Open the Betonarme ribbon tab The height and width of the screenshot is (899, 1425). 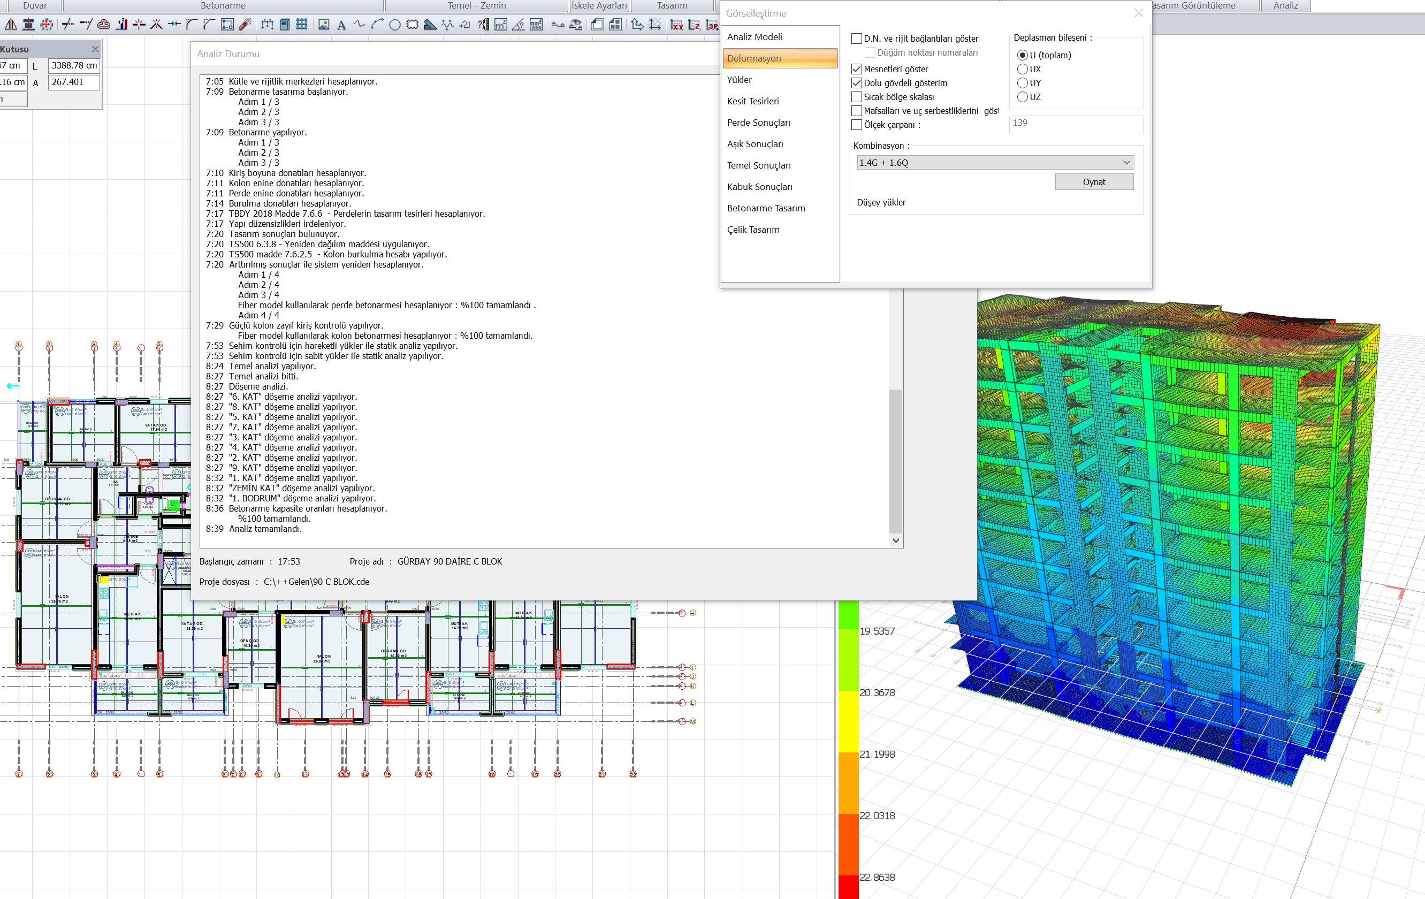click(x=223, y=5)
